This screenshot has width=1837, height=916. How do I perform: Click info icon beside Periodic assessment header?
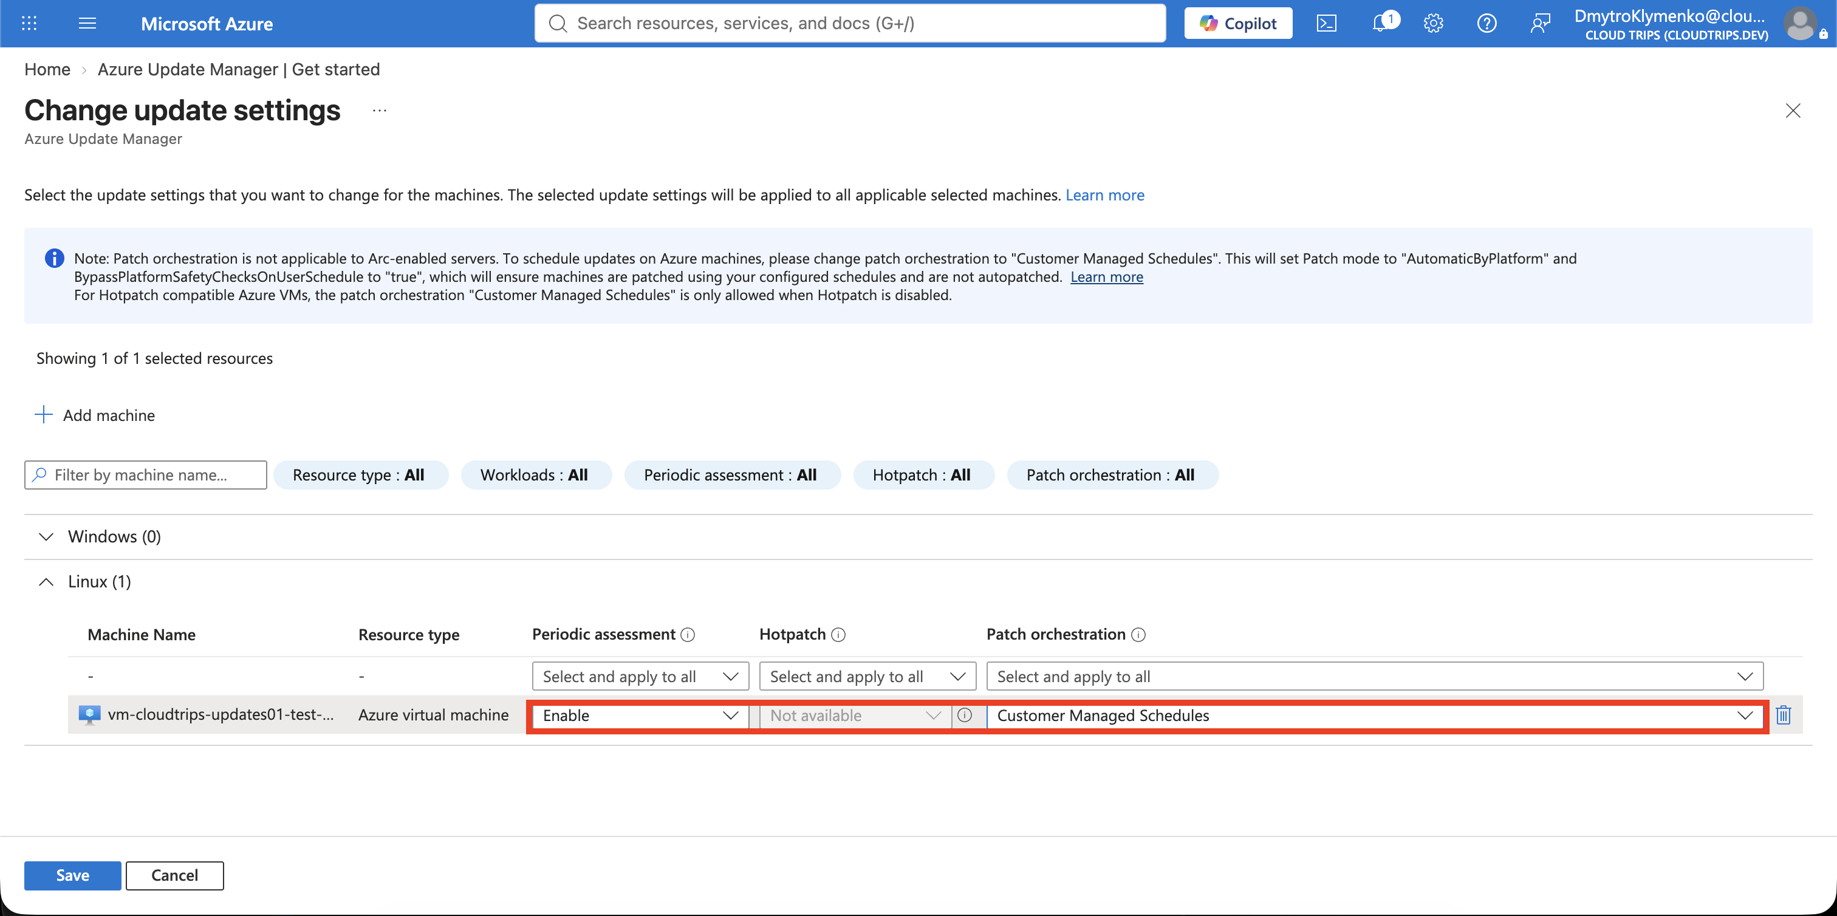pos(688,634)
